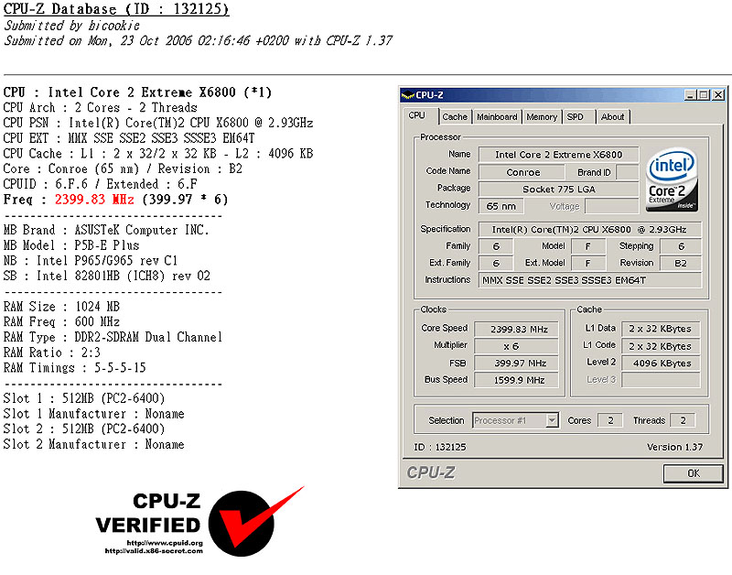Click the CPU-Z title bar app icon

pos(408,95)
